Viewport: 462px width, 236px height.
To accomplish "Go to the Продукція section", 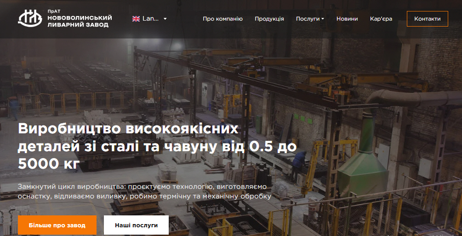I will (269, 19).
